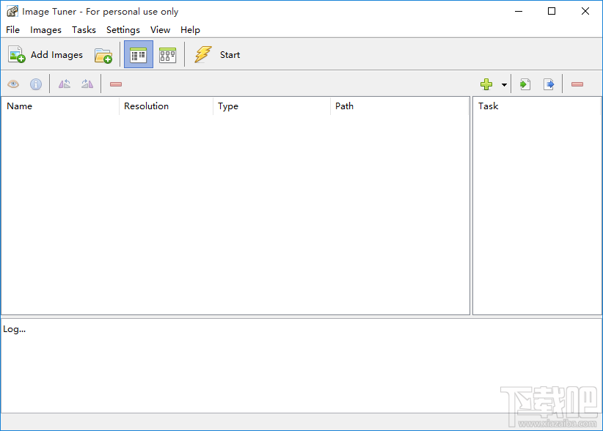The image size is (603, 431).
Task: Import tasks with green arrow icon
Action: click(525, 84)
